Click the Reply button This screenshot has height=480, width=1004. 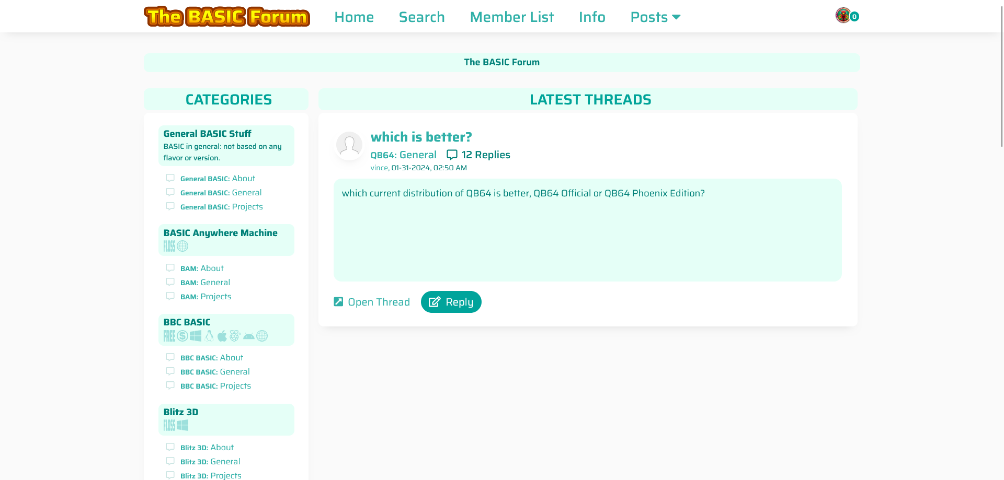tap(451, 302)
